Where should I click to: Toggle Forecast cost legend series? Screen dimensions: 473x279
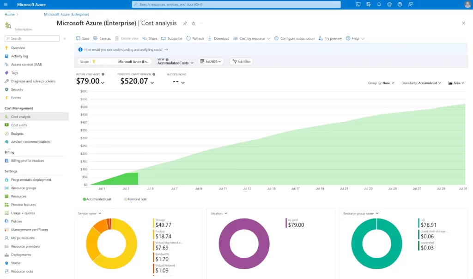tap(135, 199)
